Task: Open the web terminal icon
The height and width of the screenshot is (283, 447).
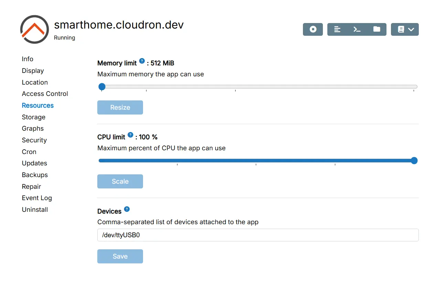Action: [x=357, y=29]
